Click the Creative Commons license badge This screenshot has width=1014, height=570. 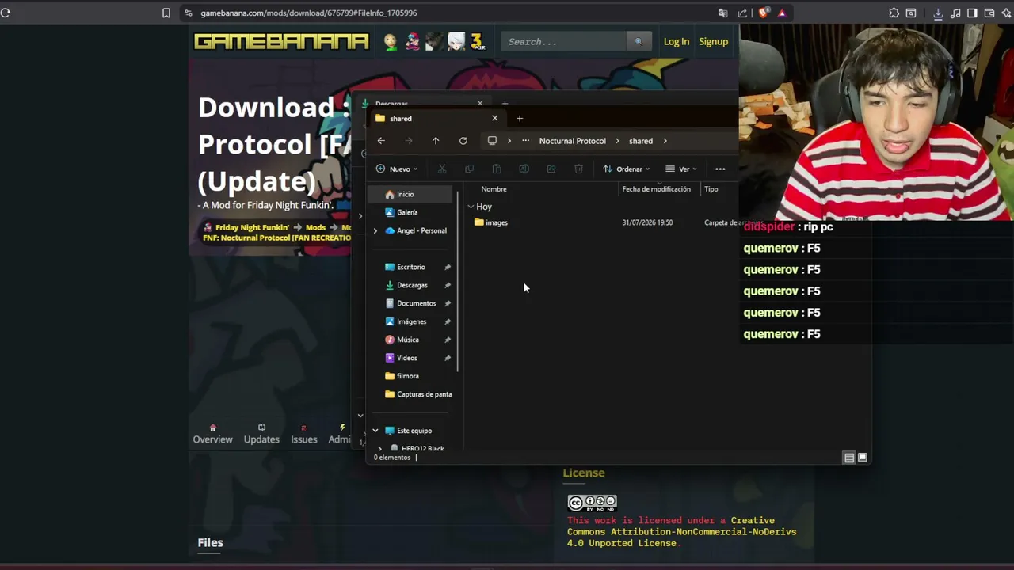pos(592,503)
